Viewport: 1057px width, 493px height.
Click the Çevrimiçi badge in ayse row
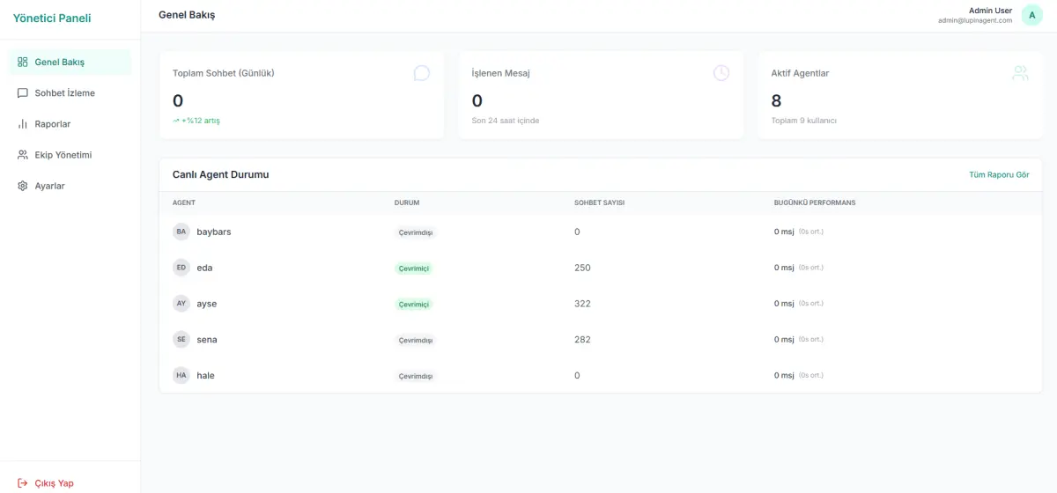(x=414, y=304)
